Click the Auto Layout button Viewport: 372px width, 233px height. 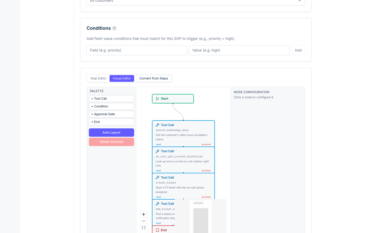click(111, 133)
